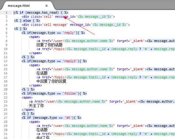This screenshot has width=175, height=139.
Task: Close the message.html tab
Action: [46, 6]
